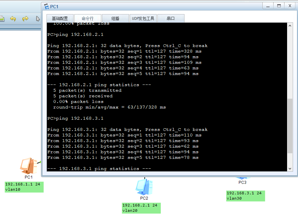Open the 基础配置 tab
Image resolution: width=298 pixels, height=220 pixels.
tap(60, 18)
